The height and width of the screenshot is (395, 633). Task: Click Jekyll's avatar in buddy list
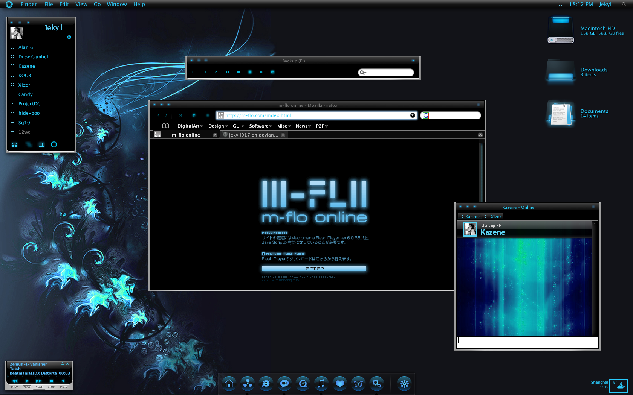[16, 33]
